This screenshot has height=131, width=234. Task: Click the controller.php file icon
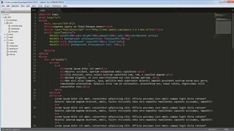point(10,26)
